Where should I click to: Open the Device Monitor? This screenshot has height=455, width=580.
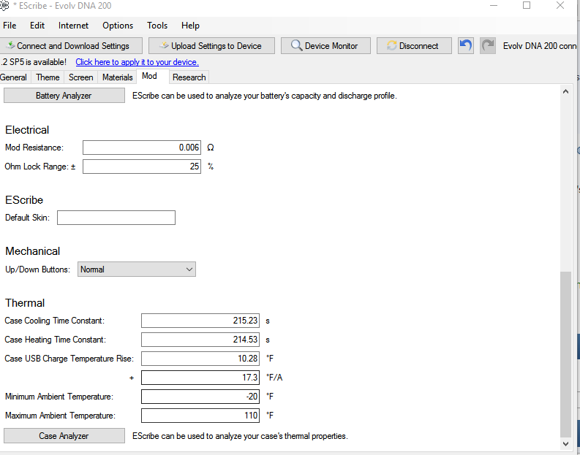pos(324,46)
